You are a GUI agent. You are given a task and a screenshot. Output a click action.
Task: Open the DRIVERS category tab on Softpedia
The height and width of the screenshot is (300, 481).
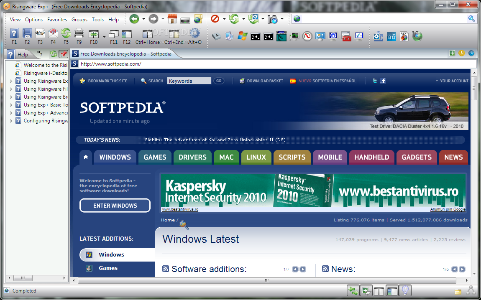point(193,157)
